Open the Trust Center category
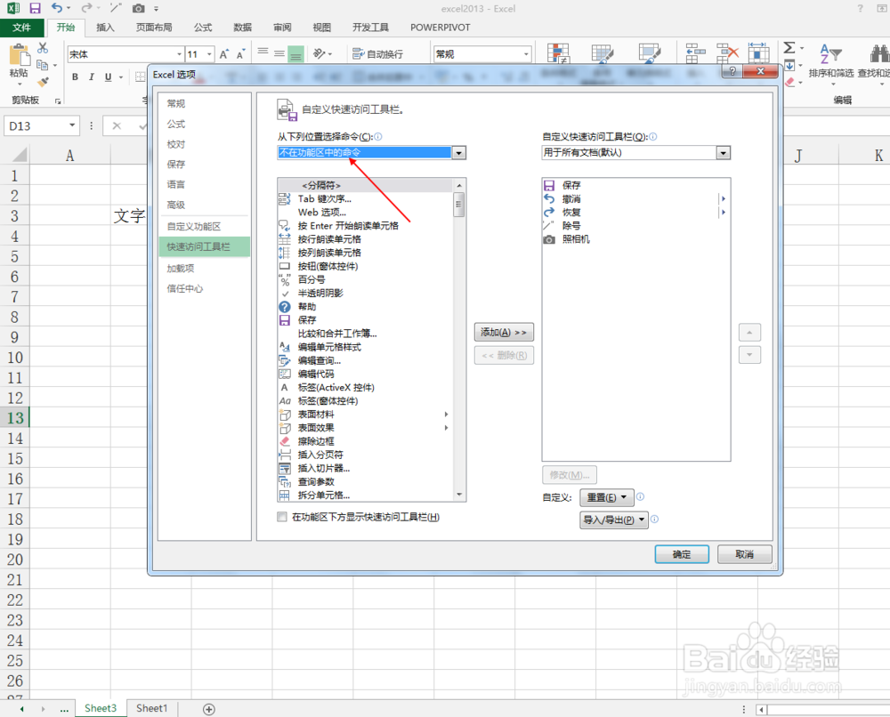 pyautogui.click(x=184, y=288)
